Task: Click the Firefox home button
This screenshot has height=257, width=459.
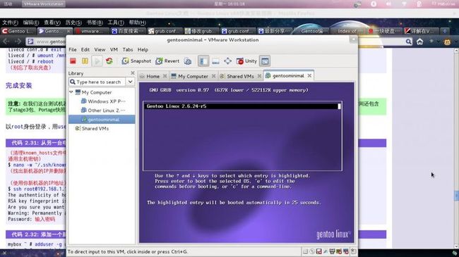Action: point(419,42)
